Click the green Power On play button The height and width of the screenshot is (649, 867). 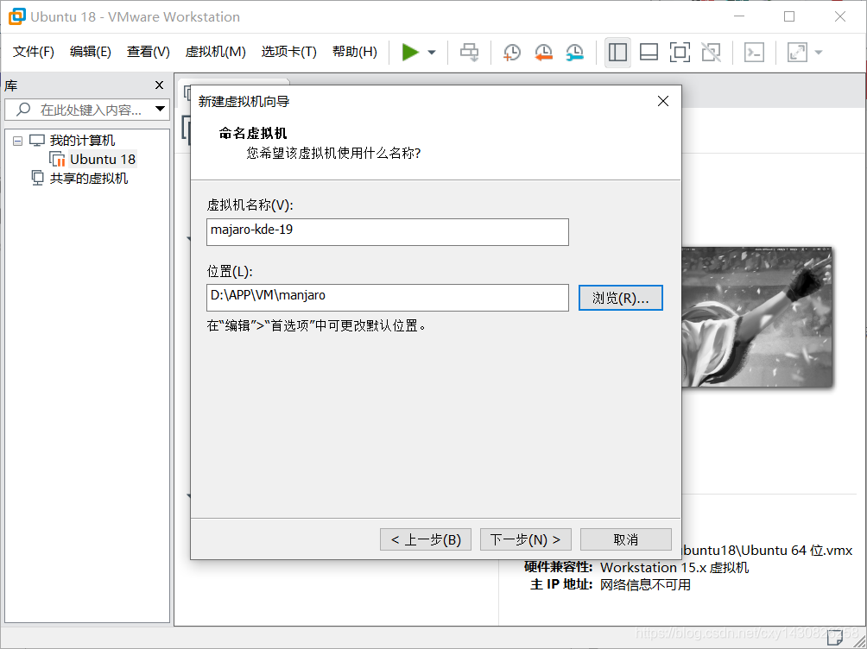[409, 53]
